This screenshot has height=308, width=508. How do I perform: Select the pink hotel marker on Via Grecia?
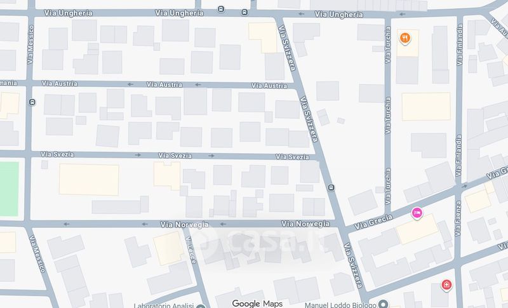417,213
